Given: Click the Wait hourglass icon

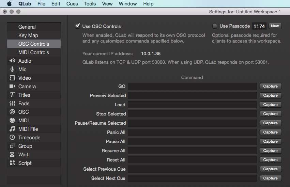Looking at the screenshot, I should [x=12, y=154].
